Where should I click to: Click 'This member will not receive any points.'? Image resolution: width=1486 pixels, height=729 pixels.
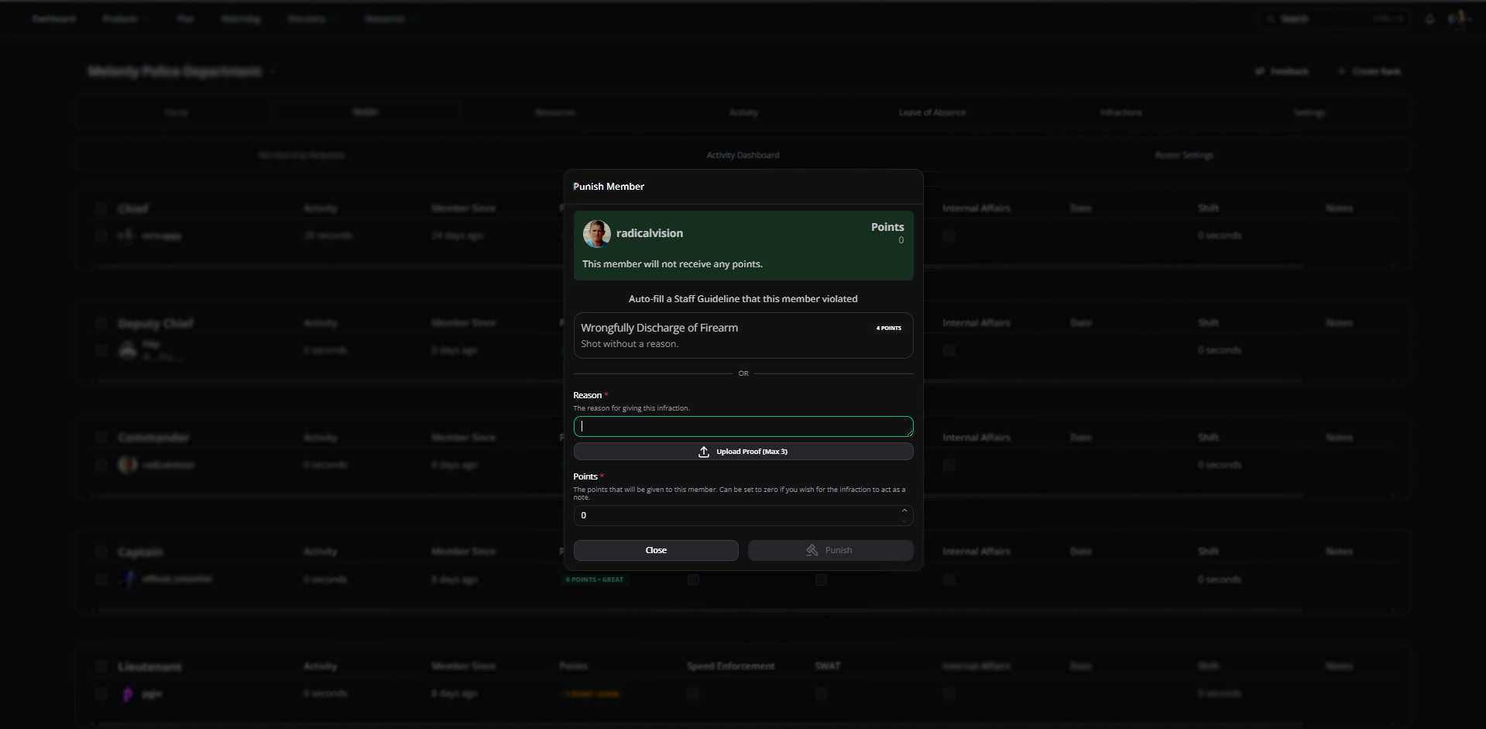(672, 264)
